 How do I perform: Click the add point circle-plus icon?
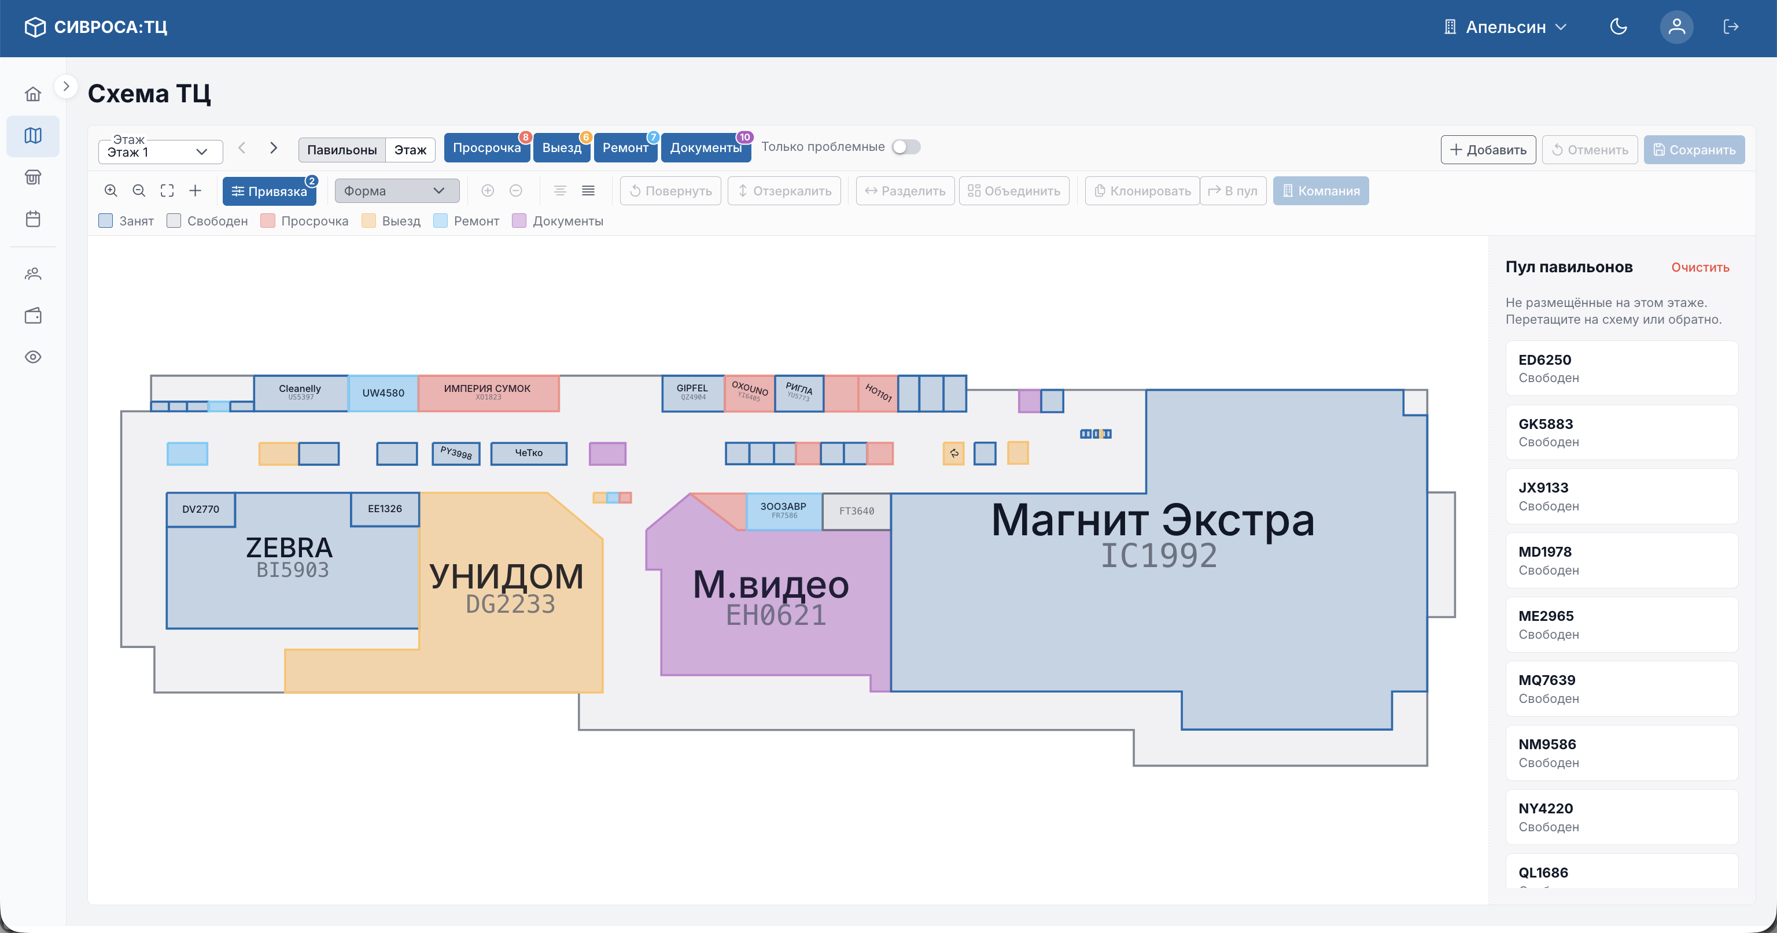pyautogui.click(x=488, y=191)
